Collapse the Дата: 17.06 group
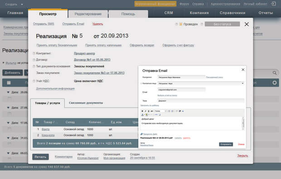The height and width of the screenshot is (179, 281). pyautogui.click(x=8, y=123)
